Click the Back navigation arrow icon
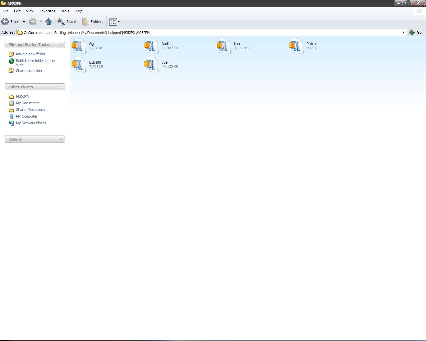This screenshot has height=341, width=426. click(x=5, y=22)
